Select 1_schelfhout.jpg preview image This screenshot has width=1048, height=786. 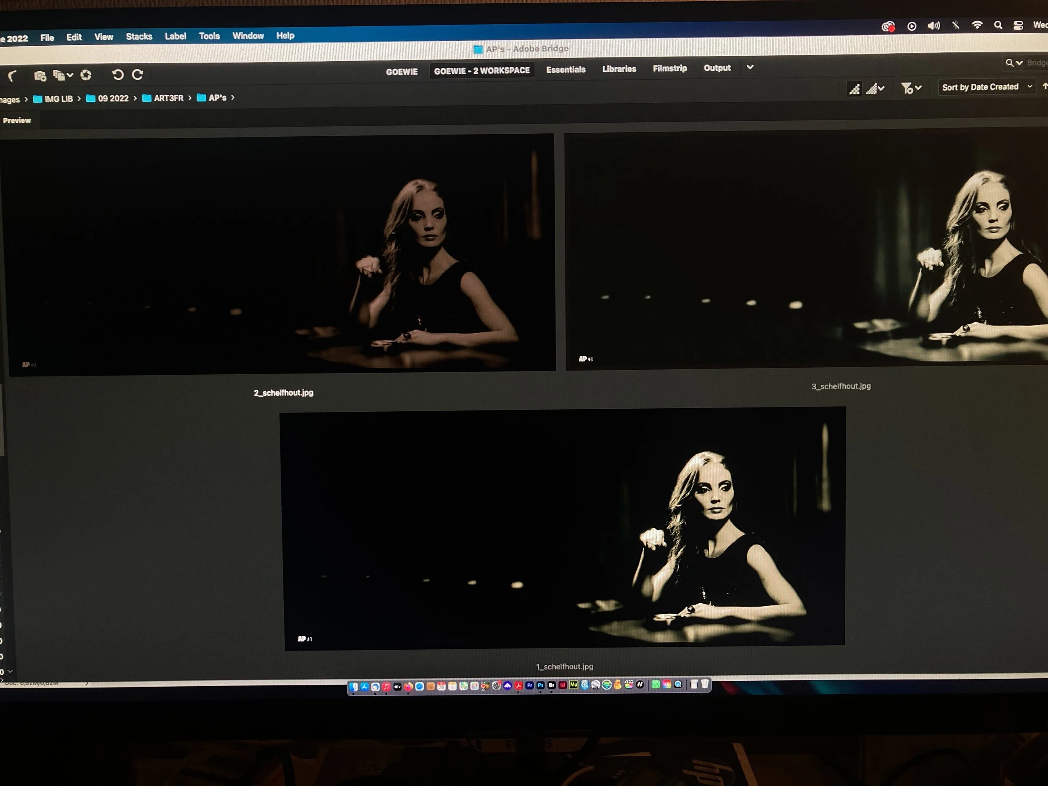coord(563,528)
